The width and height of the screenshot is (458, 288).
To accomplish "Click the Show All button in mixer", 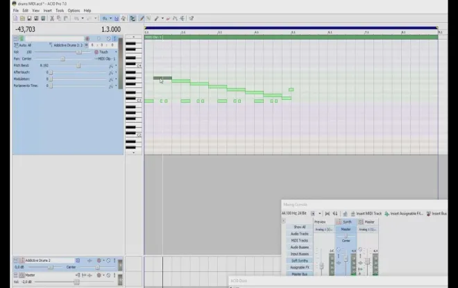I will click(300, 227).
